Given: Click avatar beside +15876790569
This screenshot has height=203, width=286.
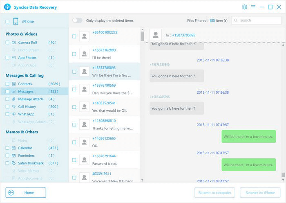Looking at the screenshot, I should (84, 89).
